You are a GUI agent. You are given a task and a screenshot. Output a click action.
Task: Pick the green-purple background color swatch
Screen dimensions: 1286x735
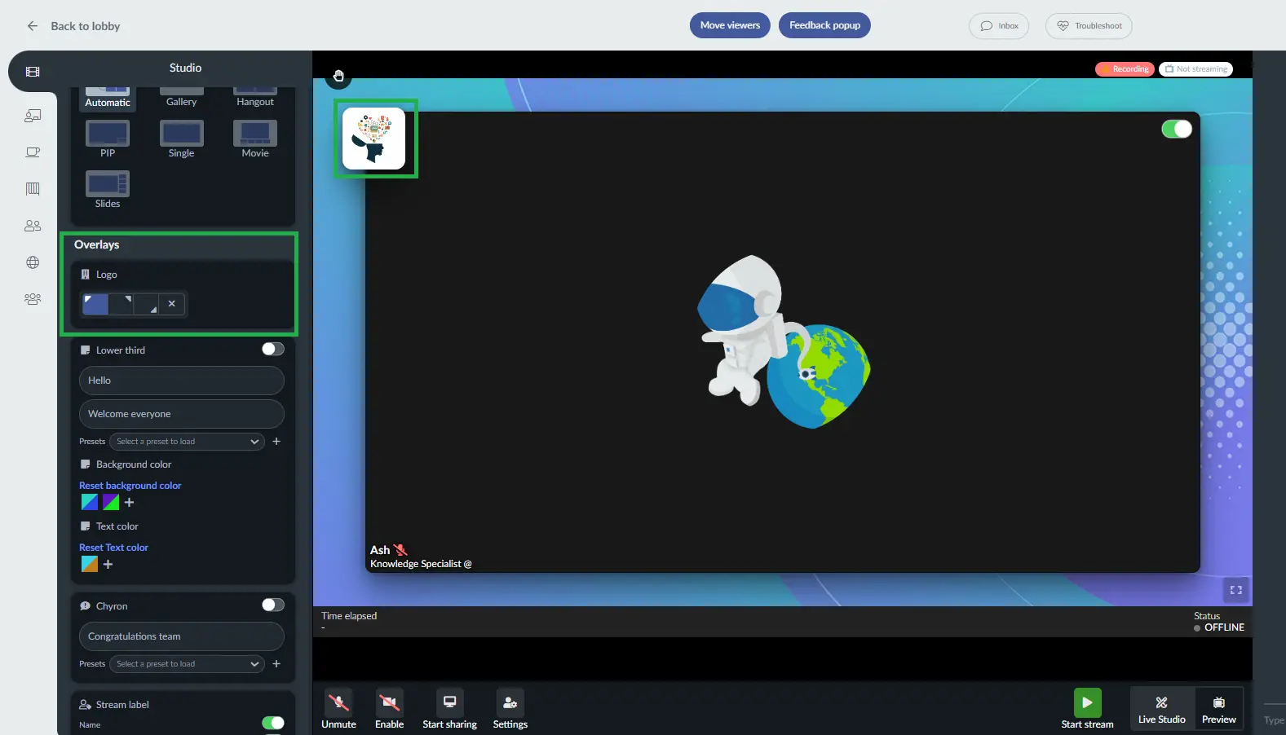coord(111,502)
